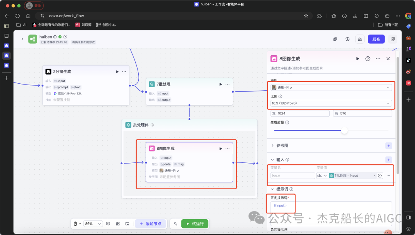Open the 16:9 (1024*576) ratio dropdown

coord(331,103)
